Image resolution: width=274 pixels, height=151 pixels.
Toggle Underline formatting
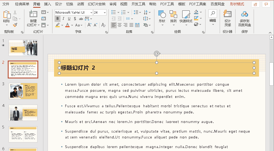[69, 19]
